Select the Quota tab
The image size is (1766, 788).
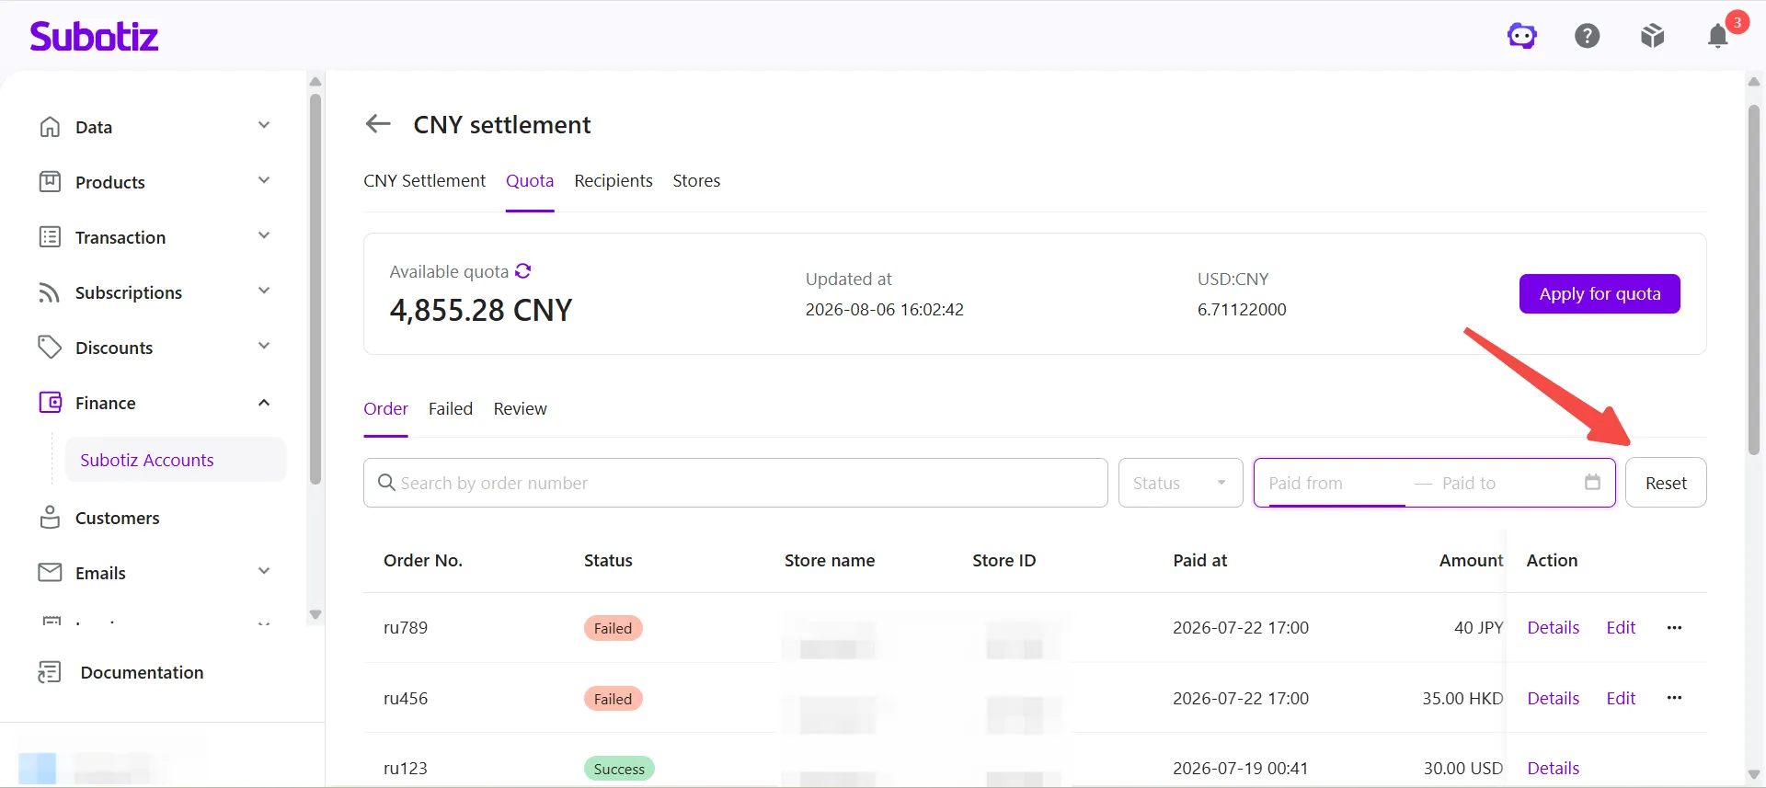530,180
